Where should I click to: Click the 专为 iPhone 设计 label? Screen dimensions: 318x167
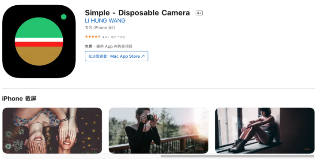[x=100, y=28]
